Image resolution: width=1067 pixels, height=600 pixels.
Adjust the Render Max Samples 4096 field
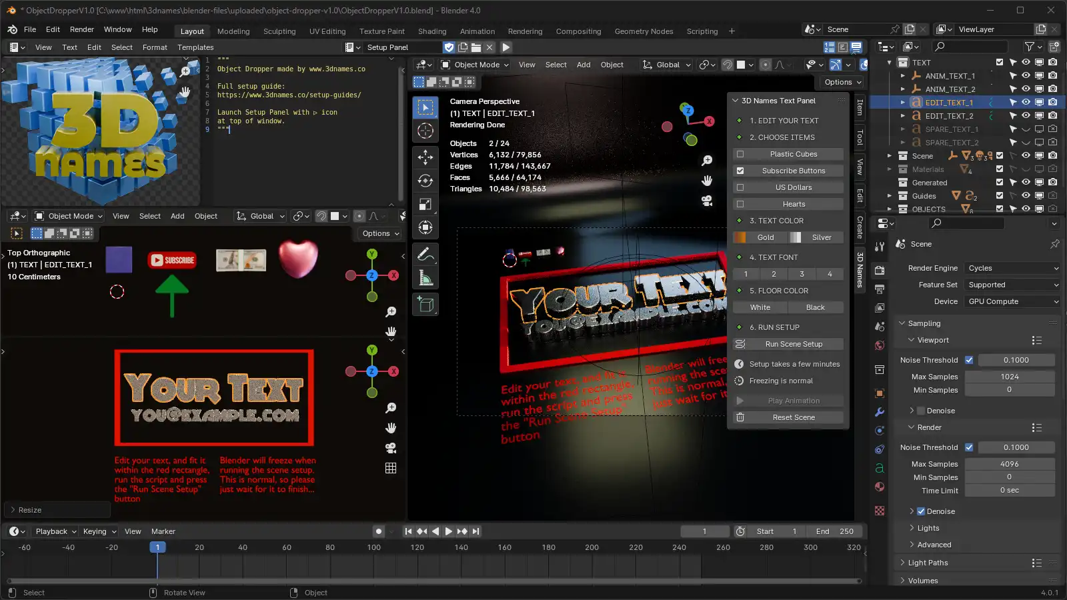pyautogui.click(x=1010, y=464)
